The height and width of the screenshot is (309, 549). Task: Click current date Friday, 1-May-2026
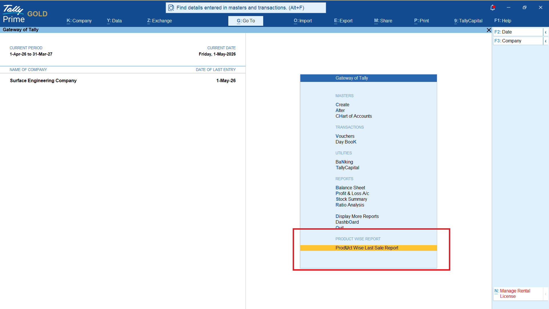pos(217,54)
